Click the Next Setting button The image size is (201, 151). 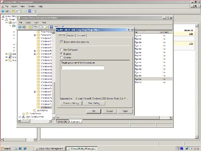[x=94, y=103]
